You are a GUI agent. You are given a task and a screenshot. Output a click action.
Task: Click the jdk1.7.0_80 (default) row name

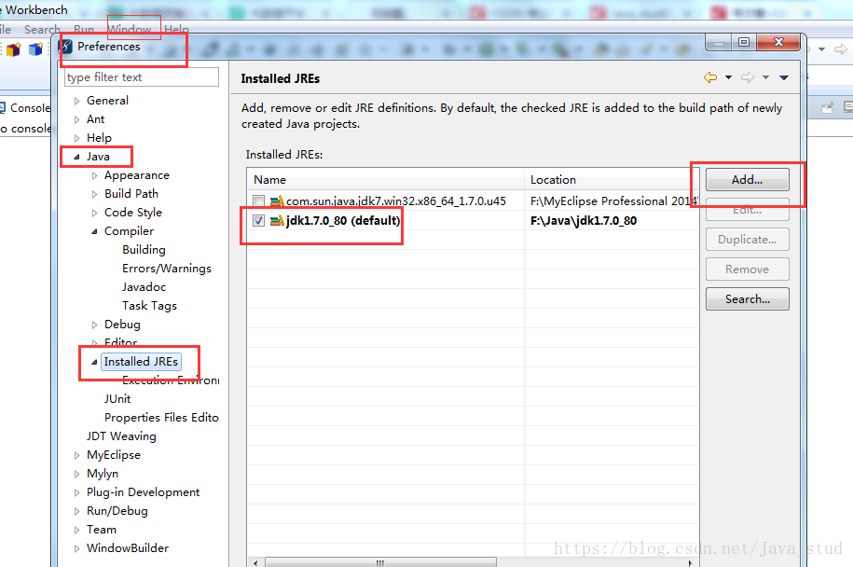point(343,221)
